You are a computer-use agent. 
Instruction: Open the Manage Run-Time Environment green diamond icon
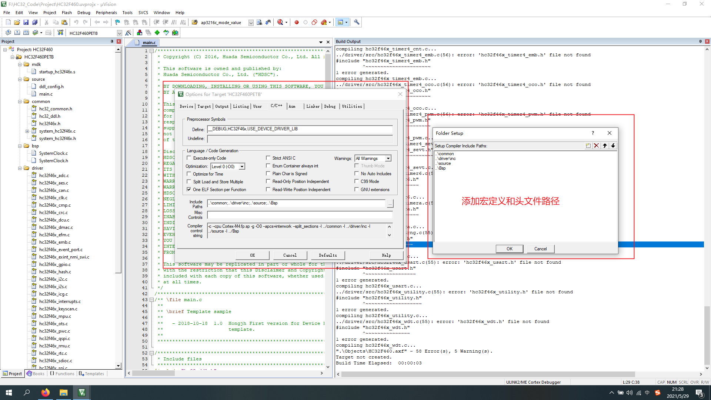157,33
